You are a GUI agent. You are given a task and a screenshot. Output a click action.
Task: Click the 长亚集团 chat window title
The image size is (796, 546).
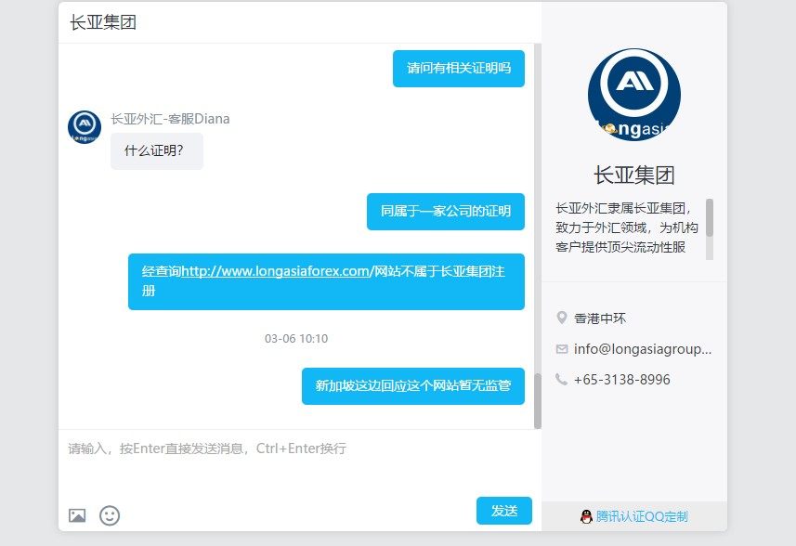coord(103,22)
